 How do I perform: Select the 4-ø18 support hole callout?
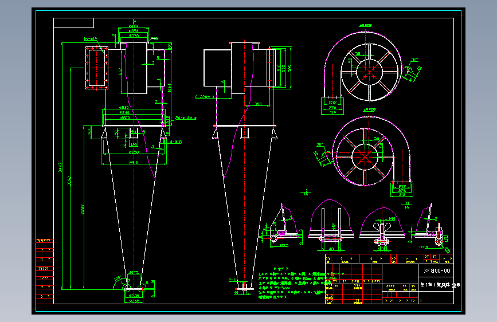point(176,142)
